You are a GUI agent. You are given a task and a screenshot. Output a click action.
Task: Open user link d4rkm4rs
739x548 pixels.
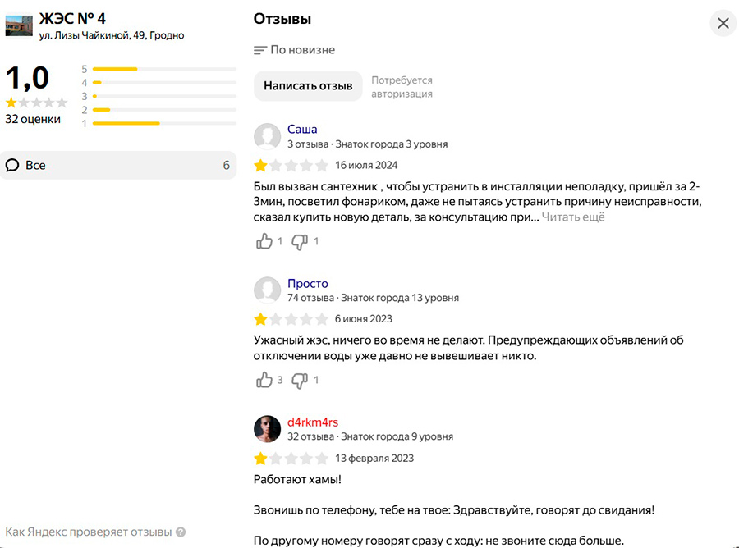[313, 422]
